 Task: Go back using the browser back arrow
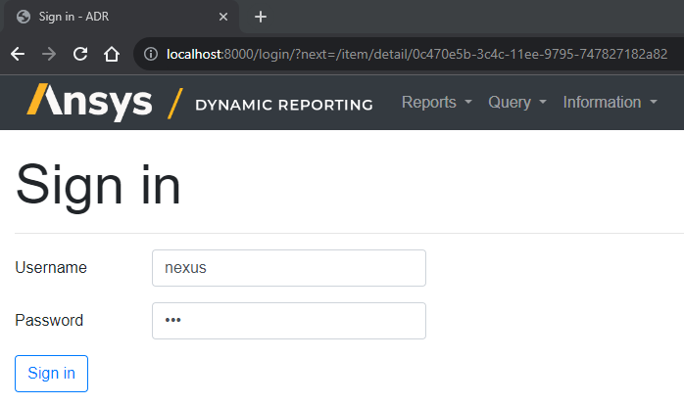click(18, 54)
